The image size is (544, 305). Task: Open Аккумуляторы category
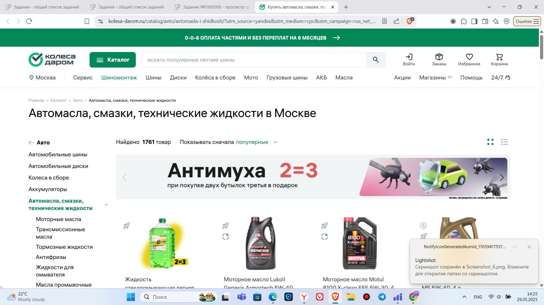pos(48,189)
